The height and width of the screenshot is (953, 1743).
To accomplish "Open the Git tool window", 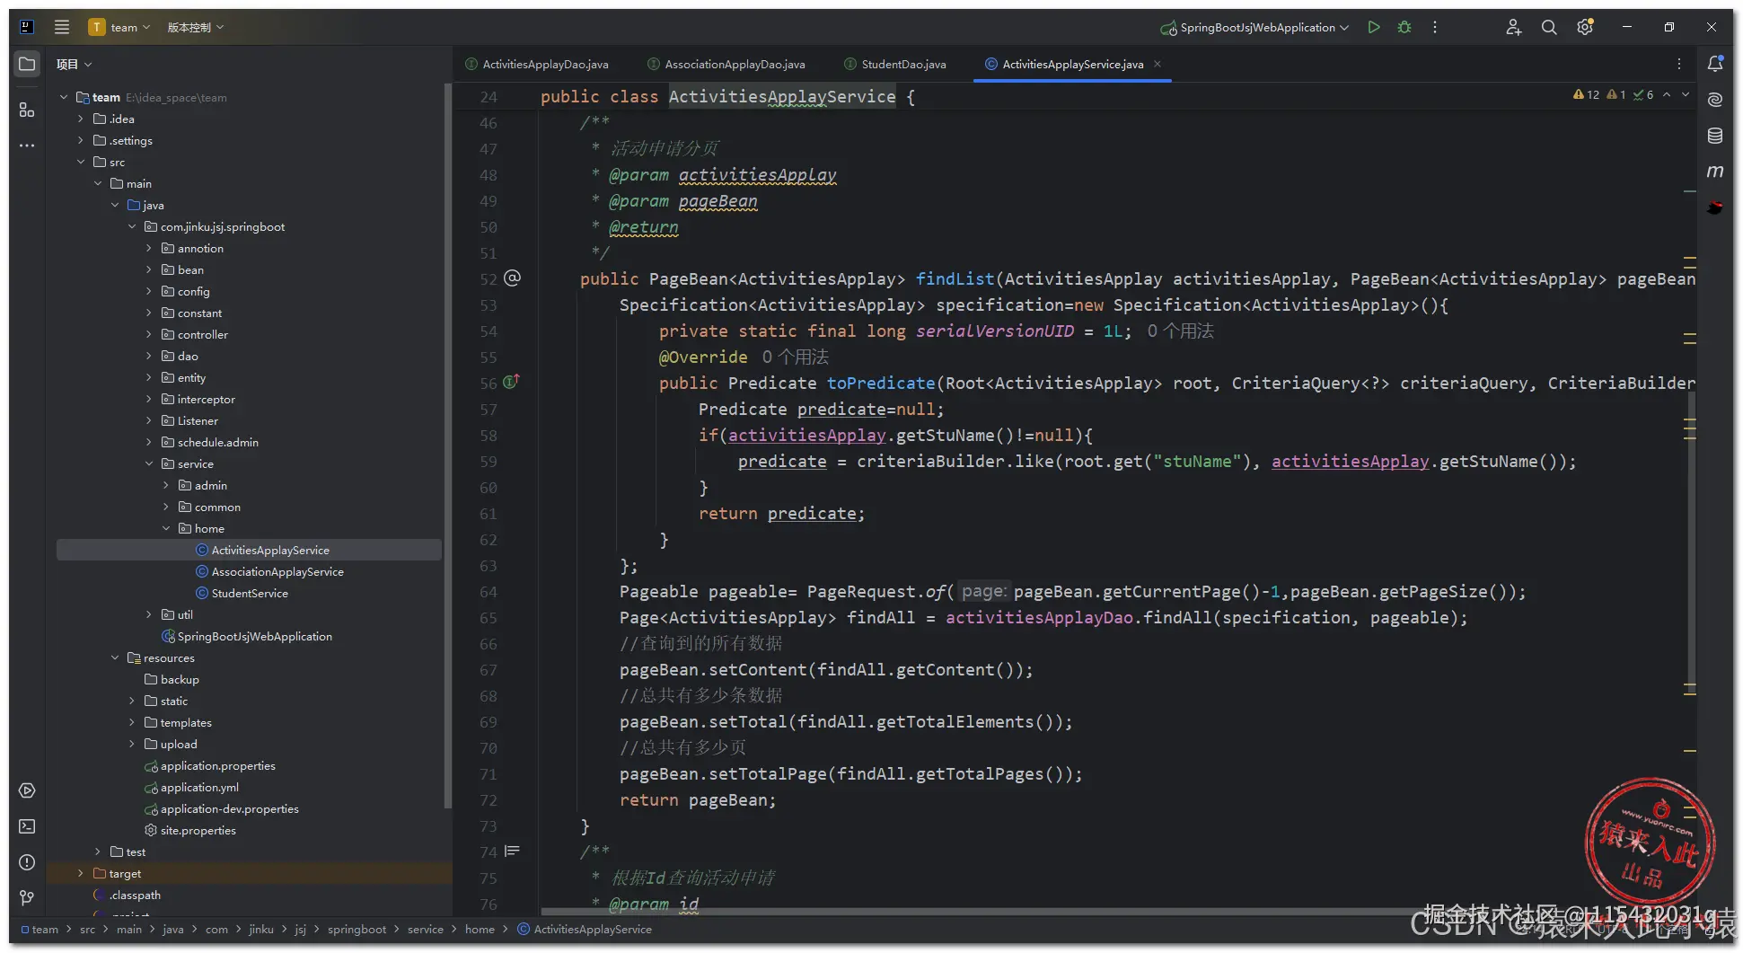I will pos(27,898).
